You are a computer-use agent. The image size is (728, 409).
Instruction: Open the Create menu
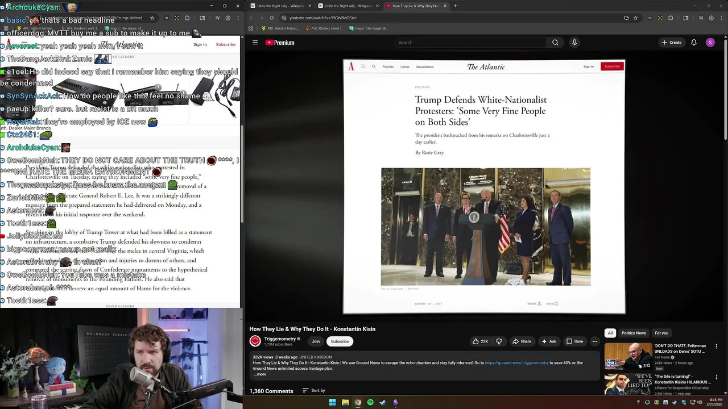(671, 43)
